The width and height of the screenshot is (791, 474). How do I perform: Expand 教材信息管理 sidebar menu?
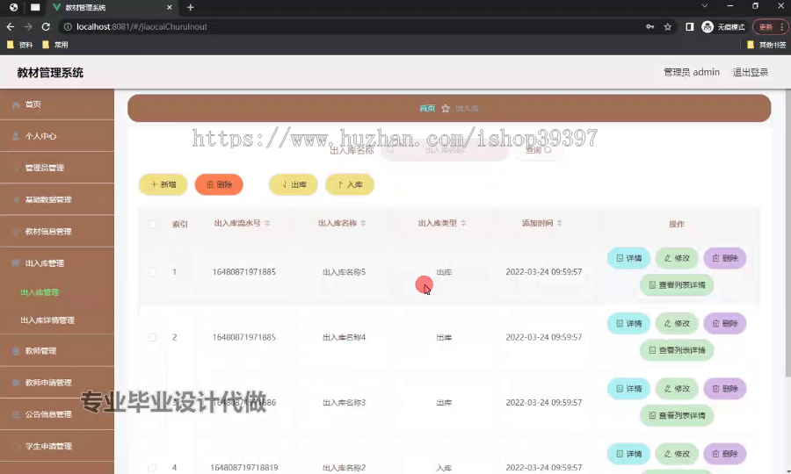[x=57, y=231]
